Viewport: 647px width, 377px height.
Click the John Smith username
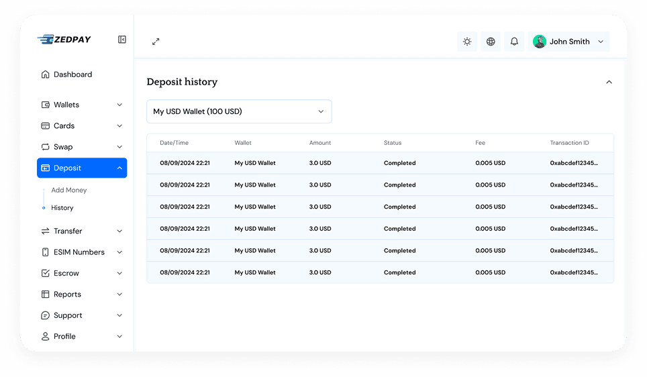569,42
